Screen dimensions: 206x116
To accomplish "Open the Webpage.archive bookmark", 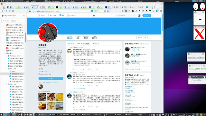I will tap(14, 56).
